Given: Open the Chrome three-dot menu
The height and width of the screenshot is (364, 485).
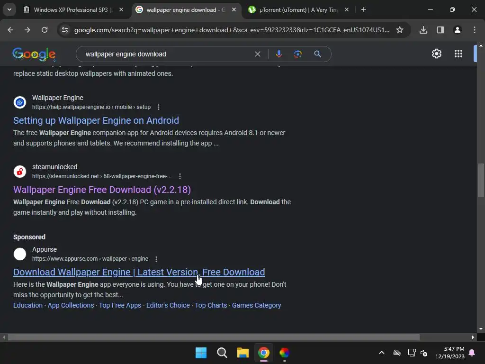Looking at the screenshot, I should pyautogui.click(x=475, y=30).
